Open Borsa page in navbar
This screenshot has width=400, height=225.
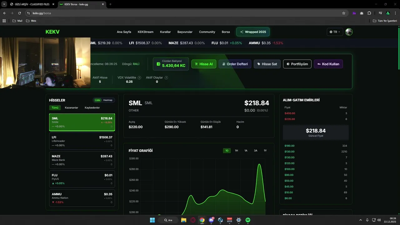tap(226, 32)
